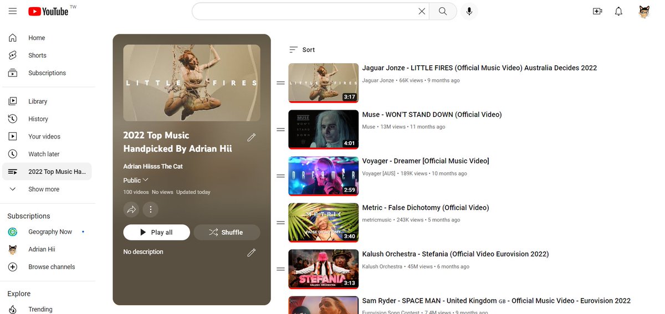Click reorder handle for Metric video
Screen dimensions: 665x314
[x=280, y=223]
